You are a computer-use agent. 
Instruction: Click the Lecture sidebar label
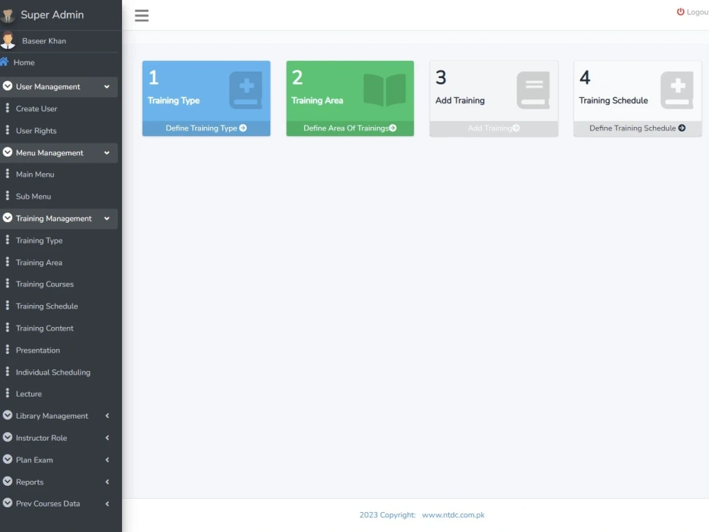29,394
